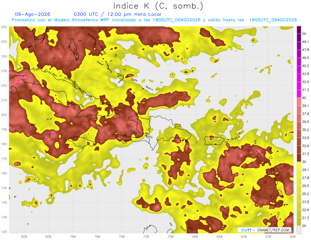311x240 pixels.
Task: Click the '14N' latitude label
Action: click(4, 202)
